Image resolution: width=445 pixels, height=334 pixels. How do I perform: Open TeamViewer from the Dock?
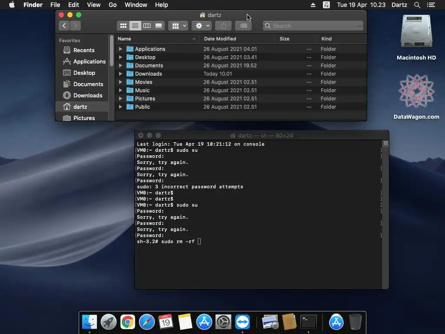coord(242,322)
